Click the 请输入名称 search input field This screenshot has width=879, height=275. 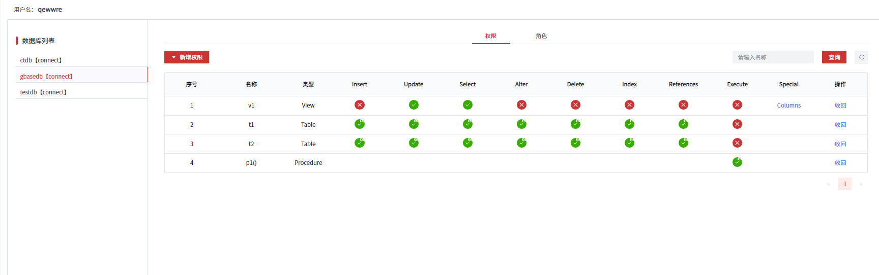point(773,57)
